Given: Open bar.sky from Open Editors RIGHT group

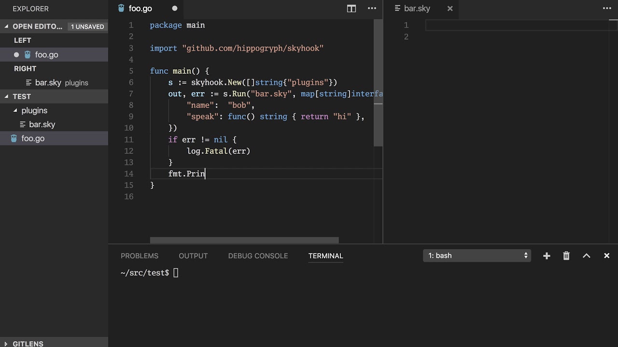Looking at the screenshot, I should tap(54, 82).
